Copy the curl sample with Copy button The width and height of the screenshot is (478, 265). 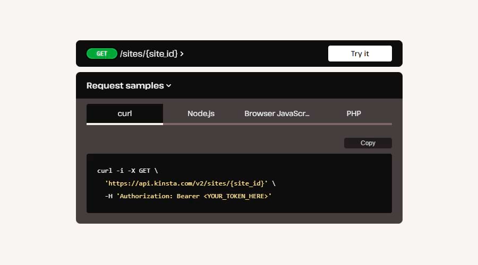coord(368,143)
